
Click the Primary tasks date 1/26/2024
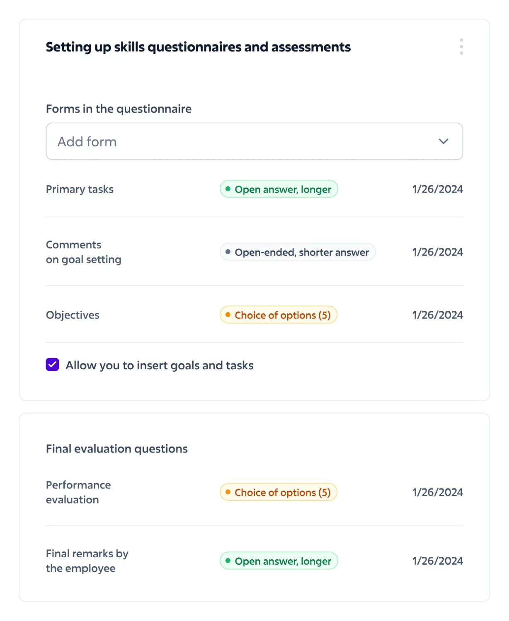(x=437, y=189)
